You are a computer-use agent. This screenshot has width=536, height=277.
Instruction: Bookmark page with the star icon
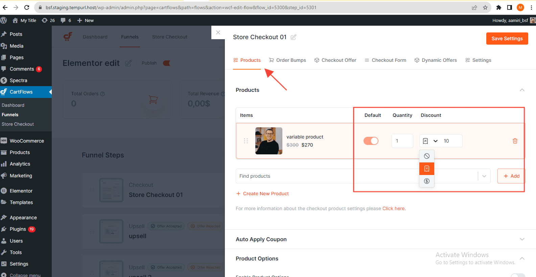[485, 7]
